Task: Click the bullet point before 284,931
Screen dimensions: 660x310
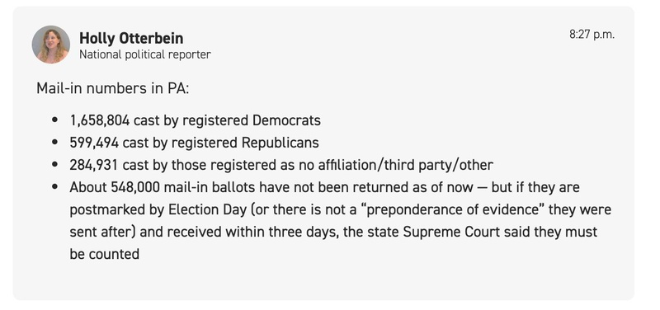Action: tap(54, 165)
